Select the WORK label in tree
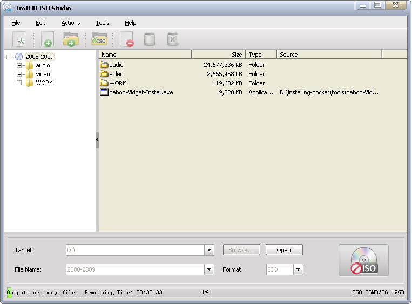Viewport: 412px width, 304px height. (44, 83)
